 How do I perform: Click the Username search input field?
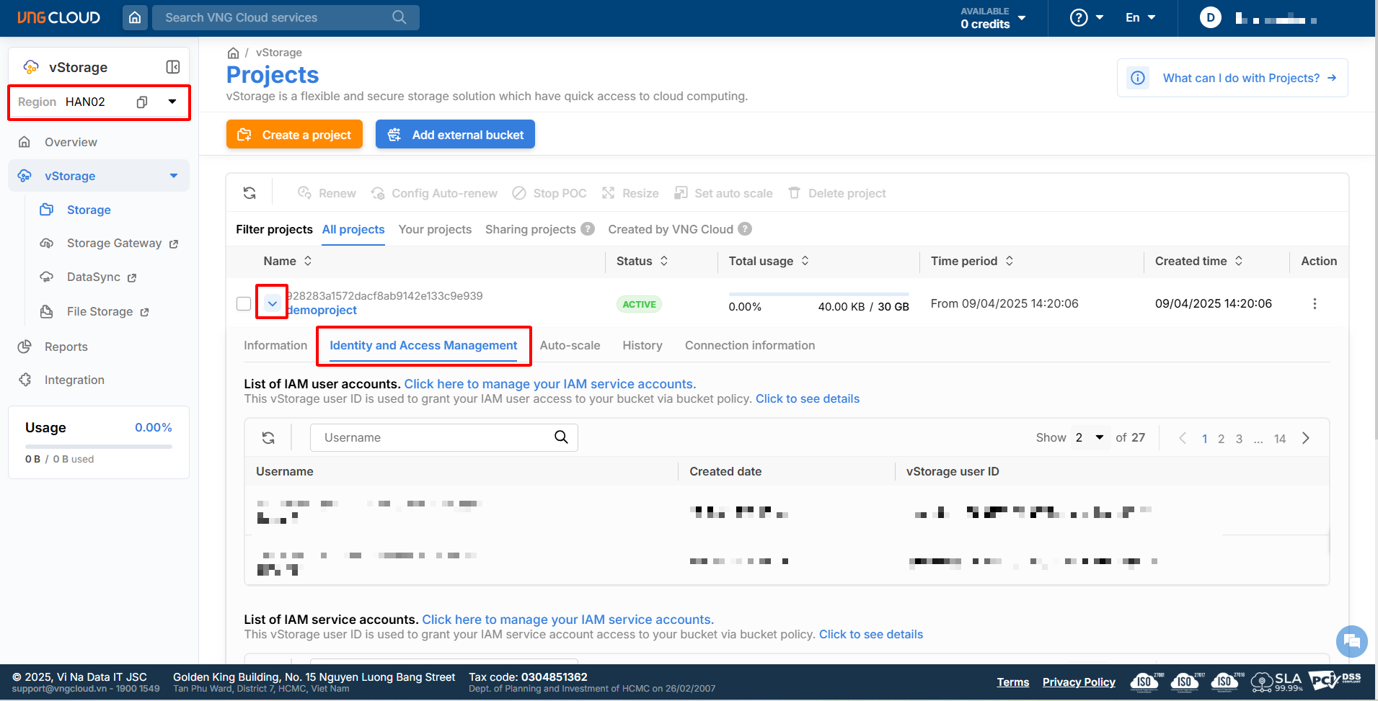click(x=433, y=437)
